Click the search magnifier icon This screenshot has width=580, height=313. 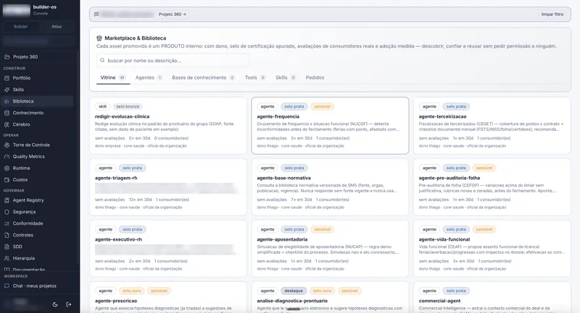coord(102,60)
